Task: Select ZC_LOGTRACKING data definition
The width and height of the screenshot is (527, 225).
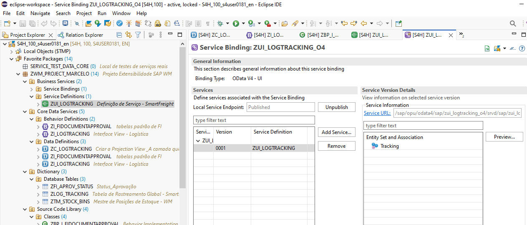Action: (71, 149)
